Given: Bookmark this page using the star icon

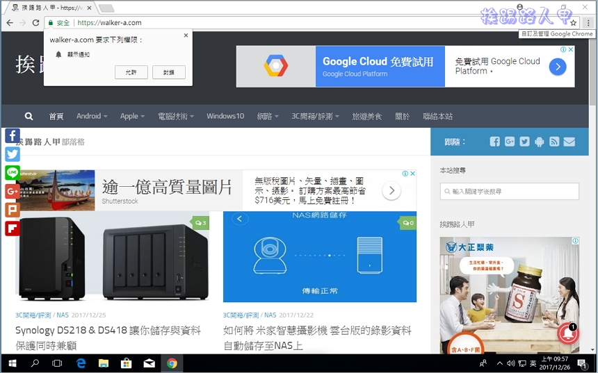Looking at the screenshot, I should (573, 23).
